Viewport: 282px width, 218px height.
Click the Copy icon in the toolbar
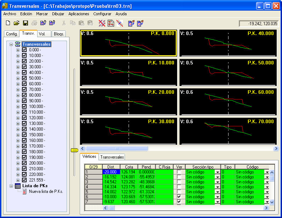click(73, 23)
